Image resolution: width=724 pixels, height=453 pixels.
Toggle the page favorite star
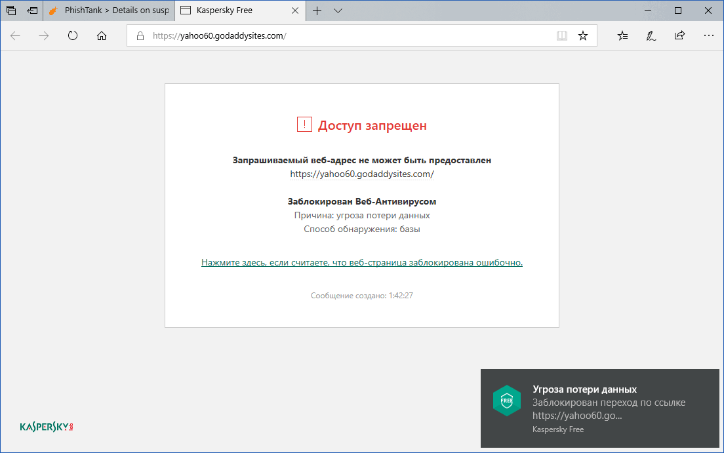(x=583, y=35)
